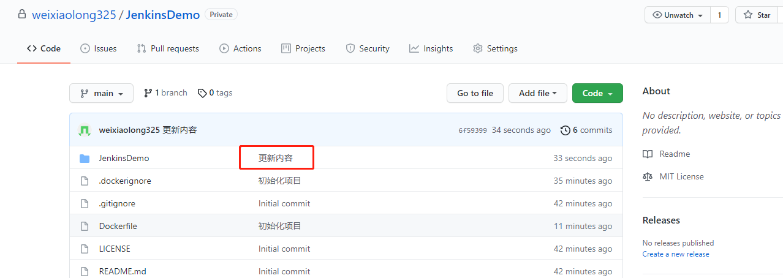
Task: Open the .dockerignore file
Action: tap(125, 181)
